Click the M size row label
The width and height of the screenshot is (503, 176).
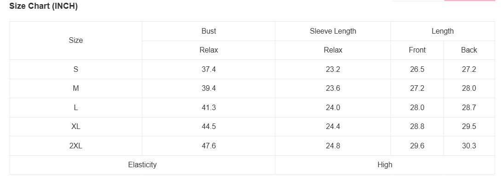[x=76, y=88]
